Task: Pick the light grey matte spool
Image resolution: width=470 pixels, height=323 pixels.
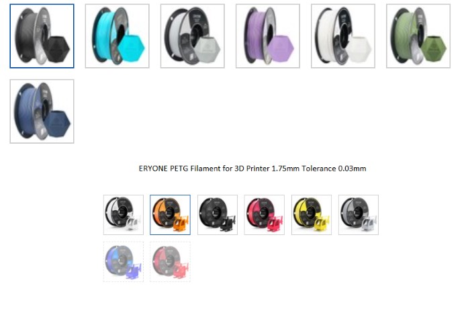Action: pyautogui.click(x=193, y=36)
